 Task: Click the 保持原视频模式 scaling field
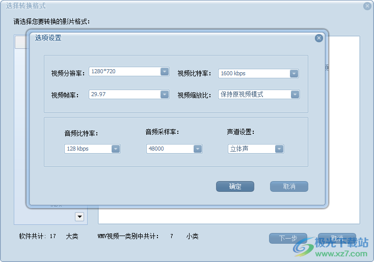(x=259, y=95)
